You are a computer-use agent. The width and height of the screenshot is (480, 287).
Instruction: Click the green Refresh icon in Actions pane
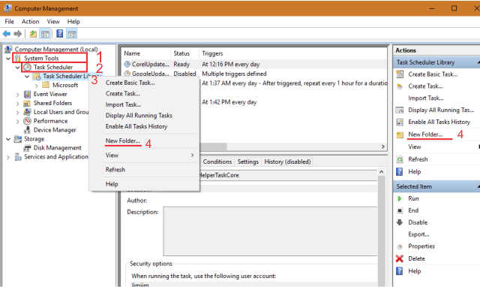[x=400, y=159]
